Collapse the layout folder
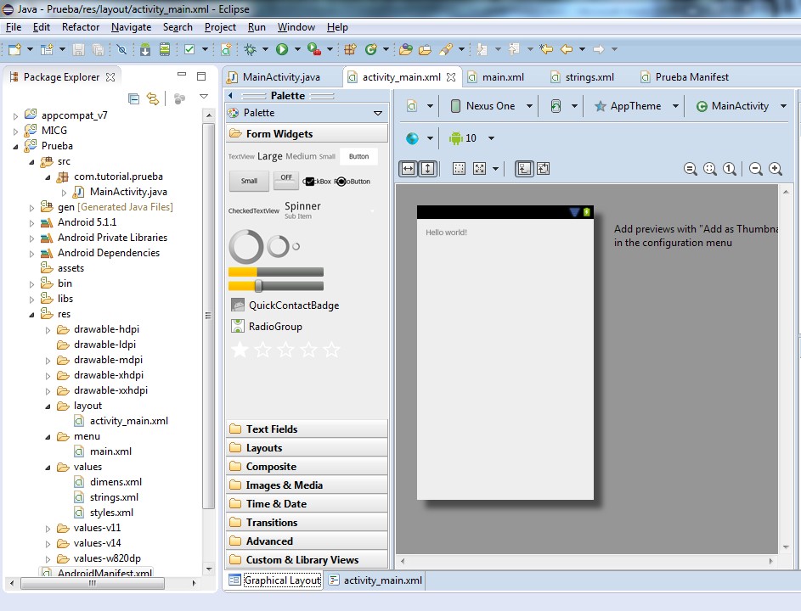The height and width of the screenshot is (611, 801). click(48, 406)
